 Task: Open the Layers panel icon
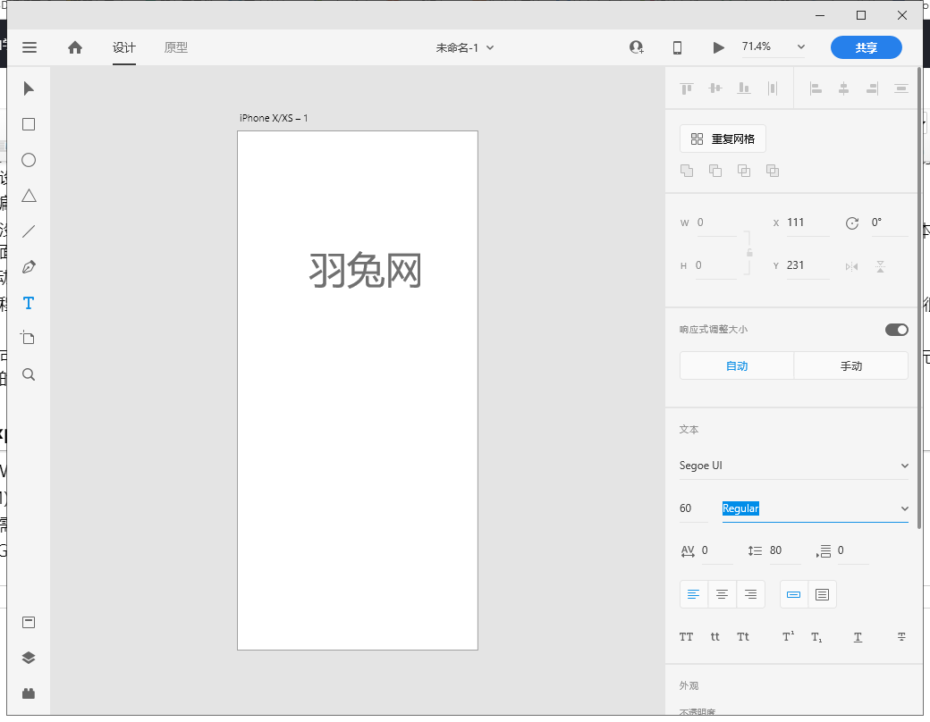coord(29,658)
